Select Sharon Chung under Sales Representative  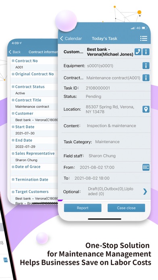26,160
